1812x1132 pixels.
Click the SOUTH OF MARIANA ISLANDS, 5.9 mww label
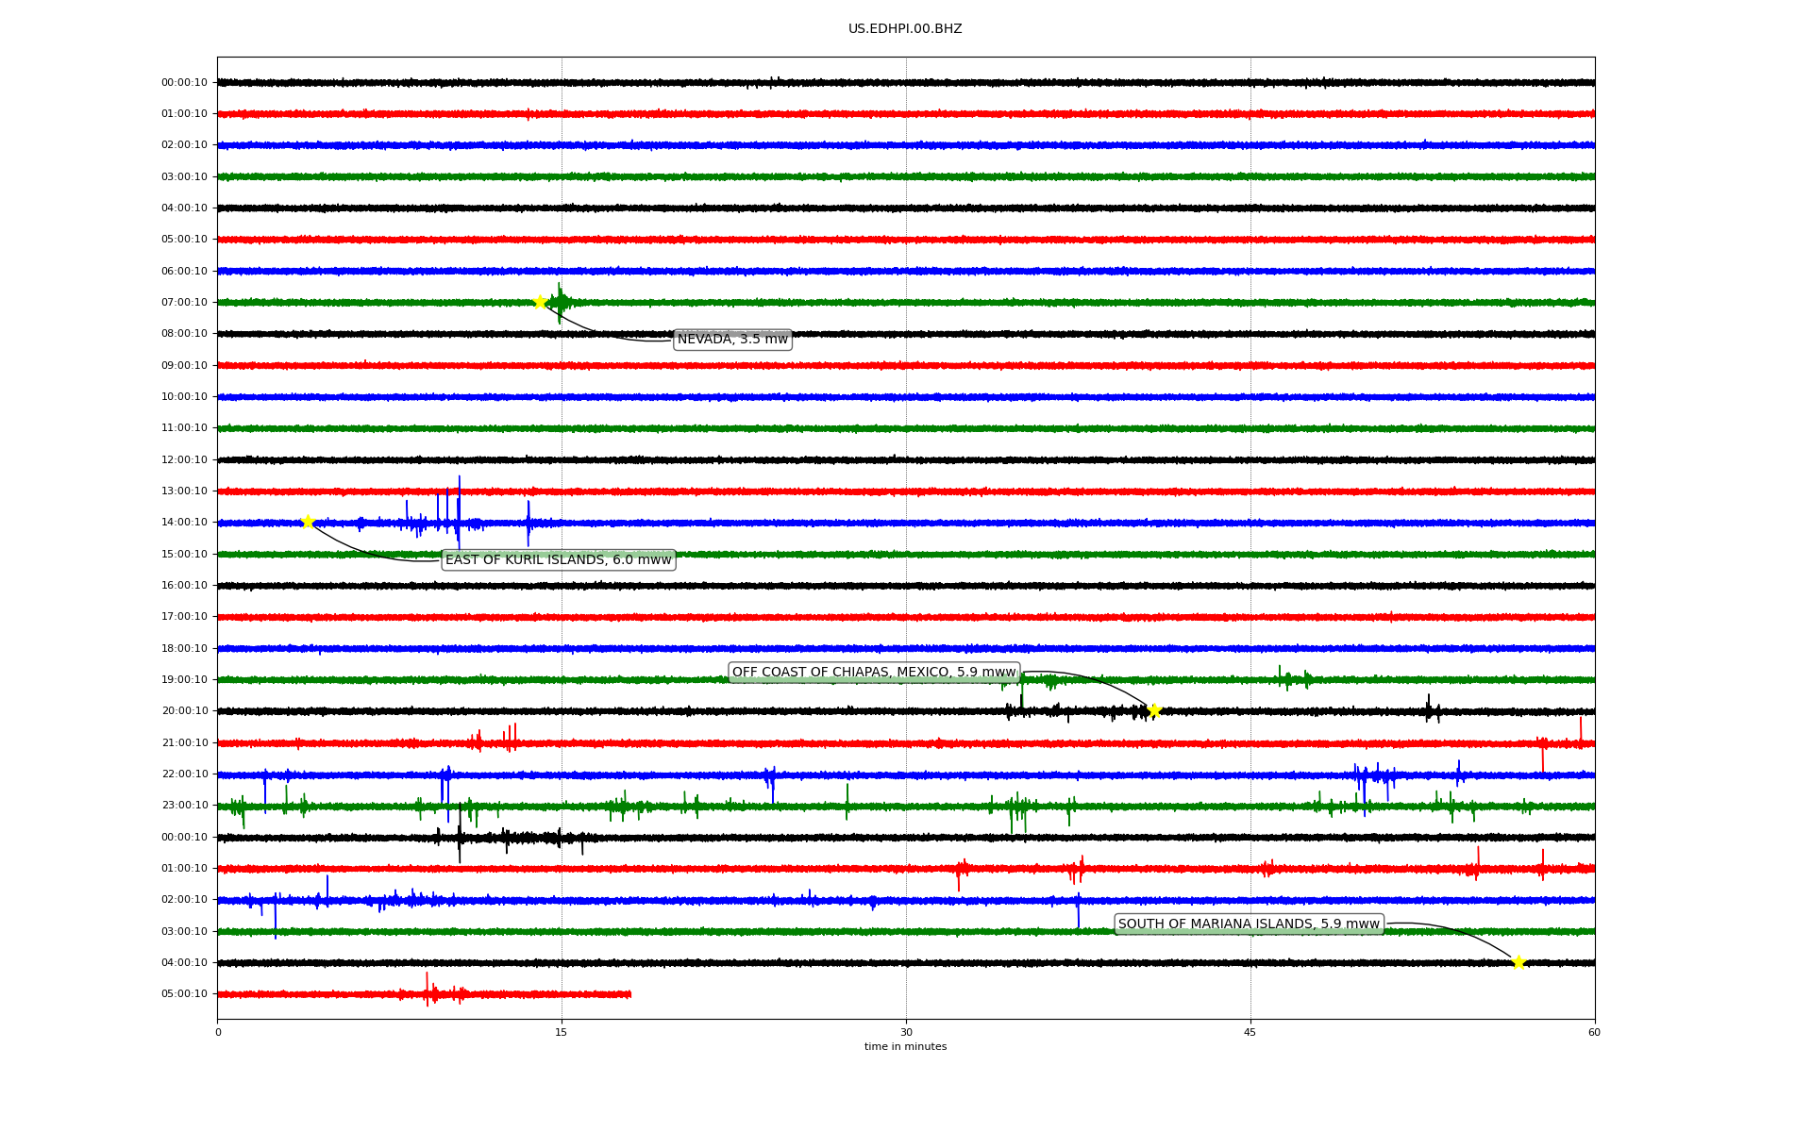point(1249,924)
